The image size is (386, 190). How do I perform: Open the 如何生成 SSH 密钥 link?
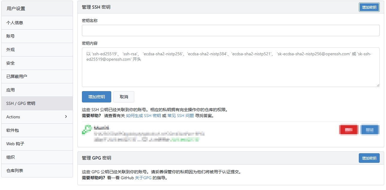pyautogui.click(x=143, y=116)
